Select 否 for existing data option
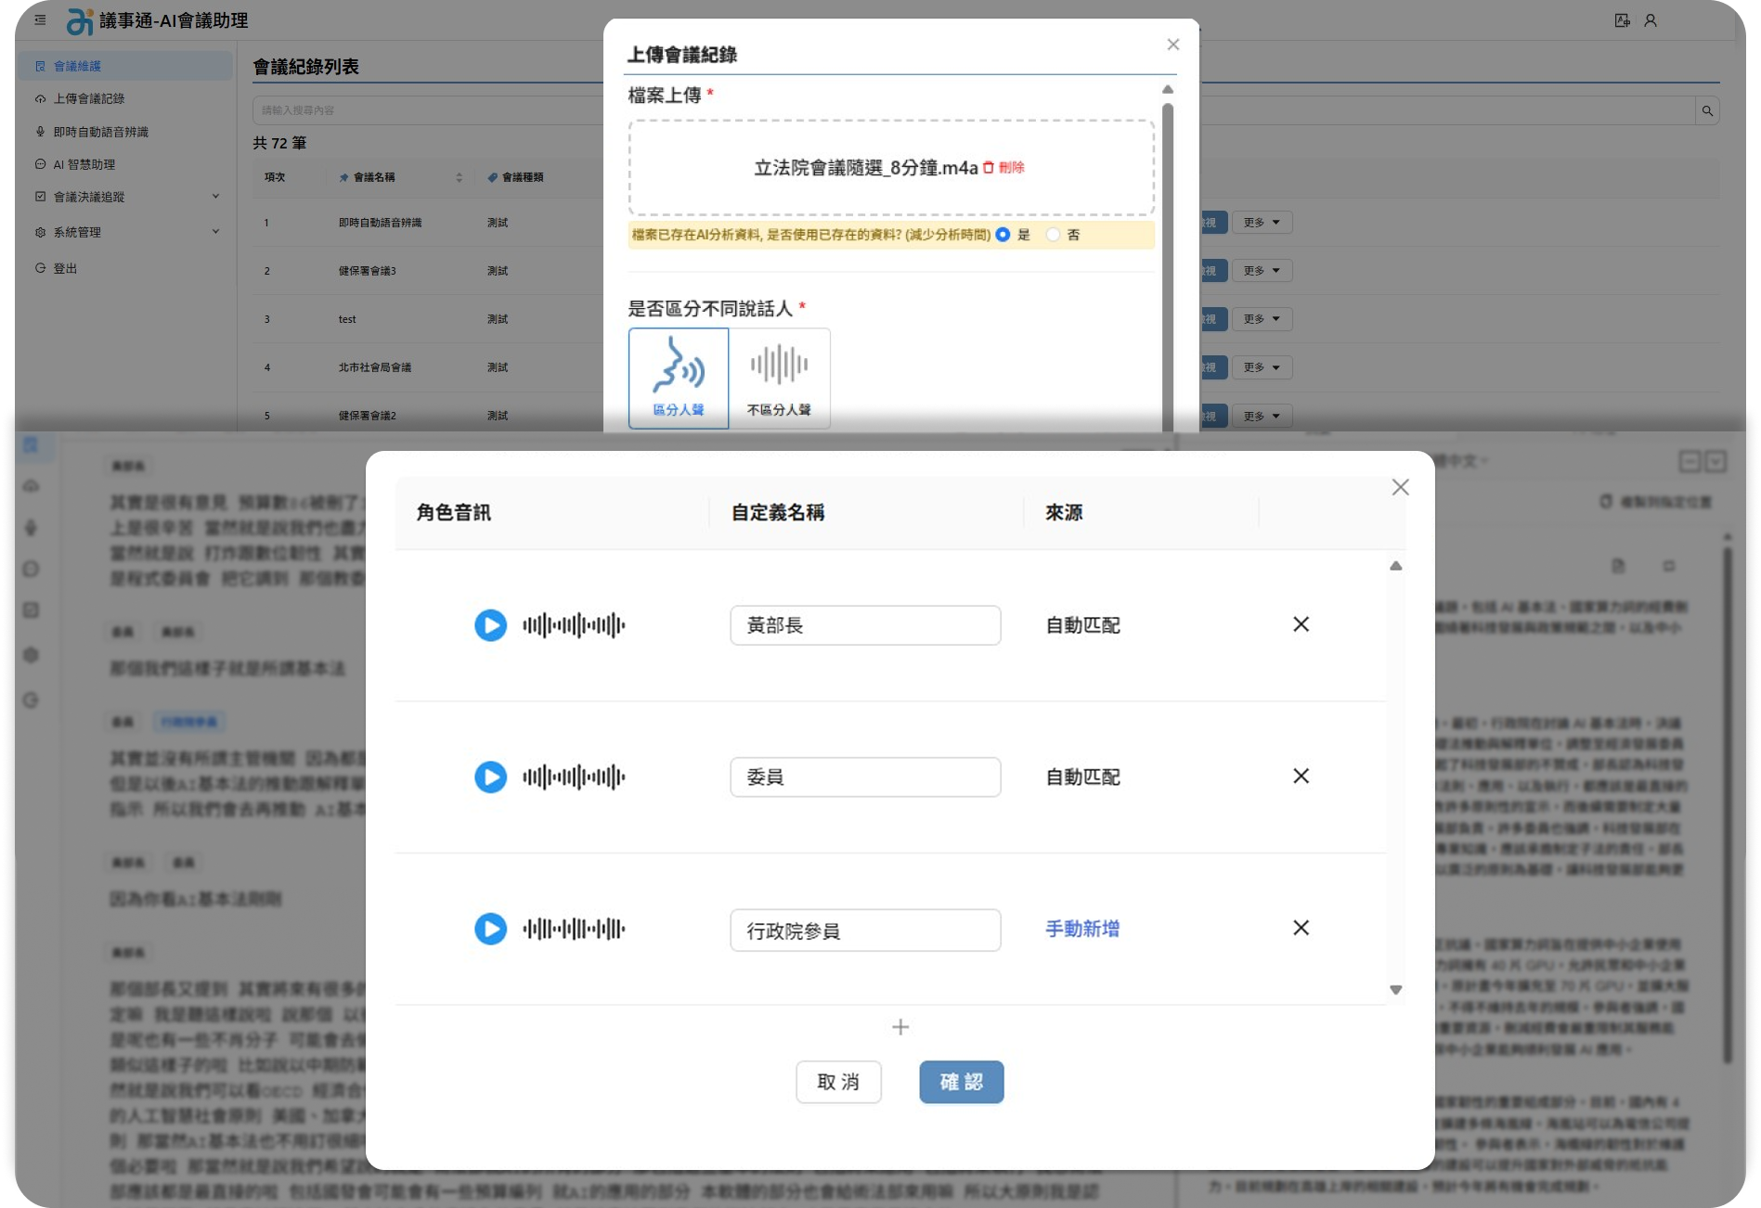 tap(1053, 235)
